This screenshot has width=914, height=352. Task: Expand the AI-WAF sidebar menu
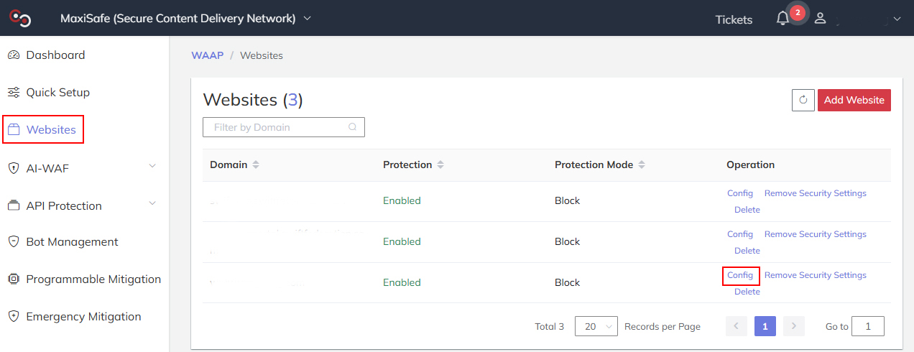pyautogui.click(x=152, y=167)
